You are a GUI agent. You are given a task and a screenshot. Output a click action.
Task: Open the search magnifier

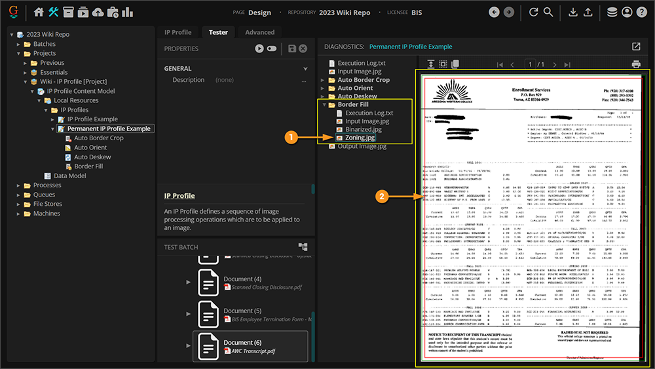coord(548,12)
